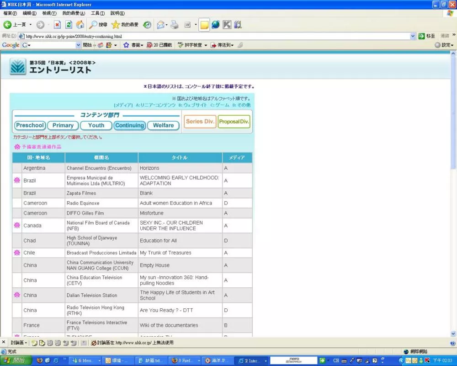Click the Windows Start button (開始)
Image resolution: width=457 pixels, height=366 pixels.
click(x=16, y=361)
